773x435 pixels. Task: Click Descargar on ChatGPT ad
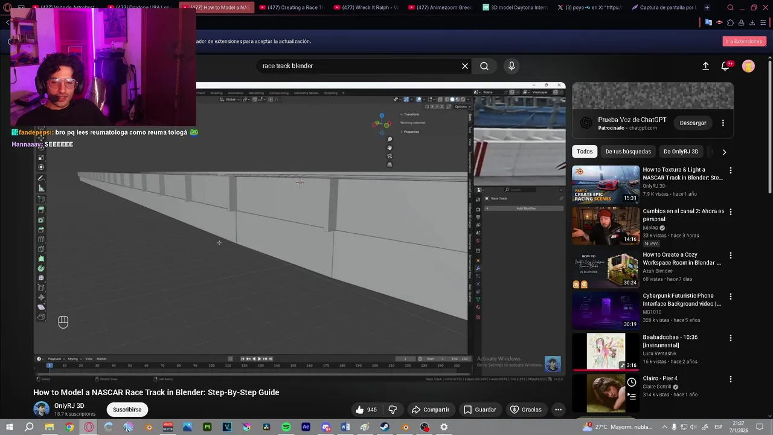pyautogui.click(x=693, y=123)
